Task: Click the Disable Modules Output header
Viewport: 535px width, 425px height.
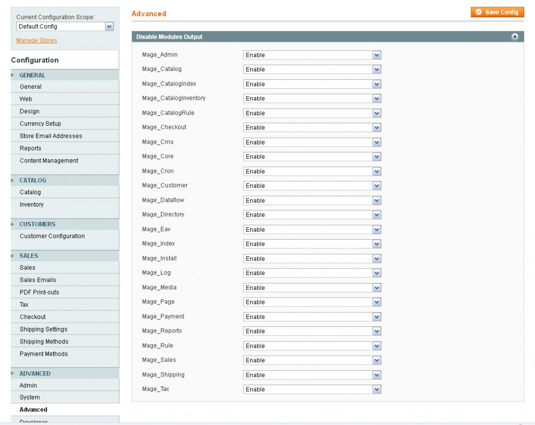Action: coord(328,37)
